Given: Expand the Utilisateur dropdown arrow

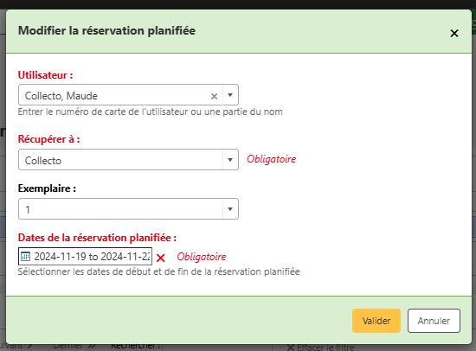Looking at the screenshot, I should tap(230, 95).
